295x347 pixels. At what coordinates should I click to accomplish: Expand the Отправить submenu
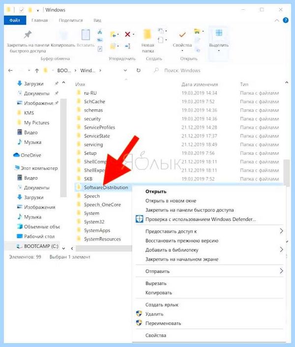click(281, 271)
